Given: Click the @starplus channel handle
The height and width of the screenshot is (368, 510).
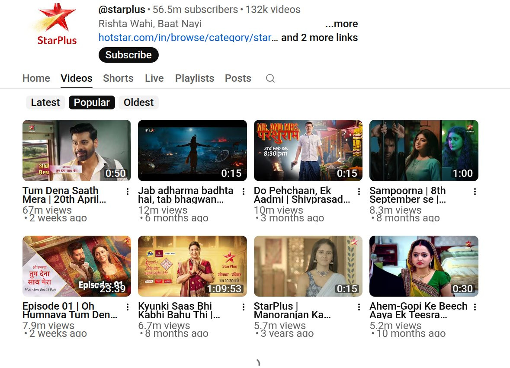Looking at the screenshot, I should tap(122, 10).
